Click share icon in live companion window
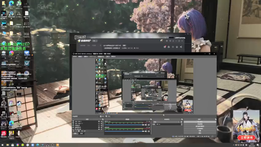 pos(181,47)
